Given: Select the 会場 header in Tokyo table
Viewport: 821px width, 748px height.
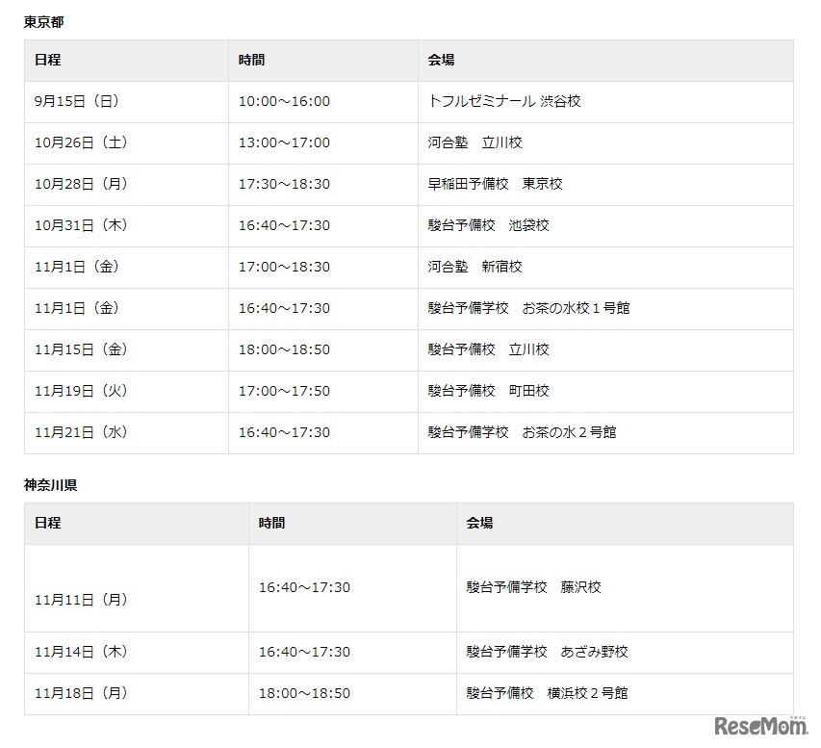Looking at the screenshot, I should (442, 60).
